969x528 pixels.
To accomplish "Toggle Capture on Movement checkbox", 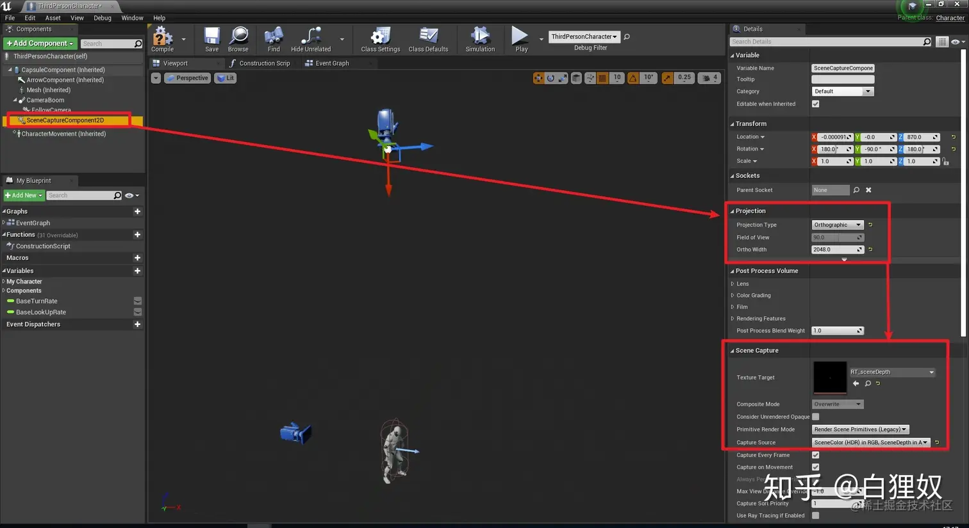I will point(816,467).
